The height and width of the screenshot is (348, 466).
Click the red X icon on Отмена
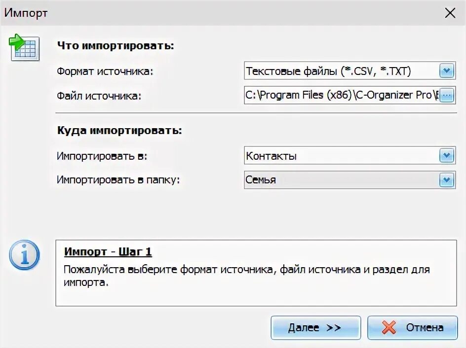pos(389,328)
